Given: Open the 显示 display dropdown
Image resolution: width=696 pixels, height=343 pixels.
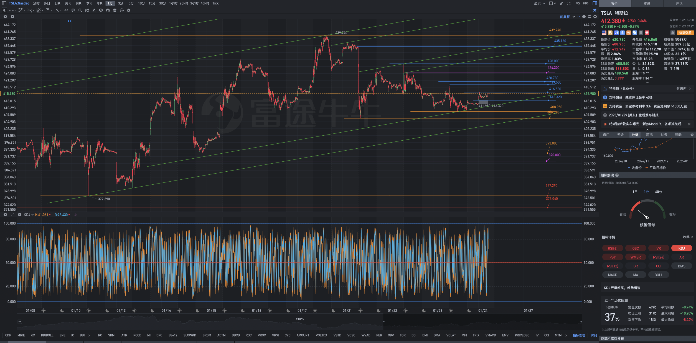Looking at the screenshot, I should click(x=540, y=3).
